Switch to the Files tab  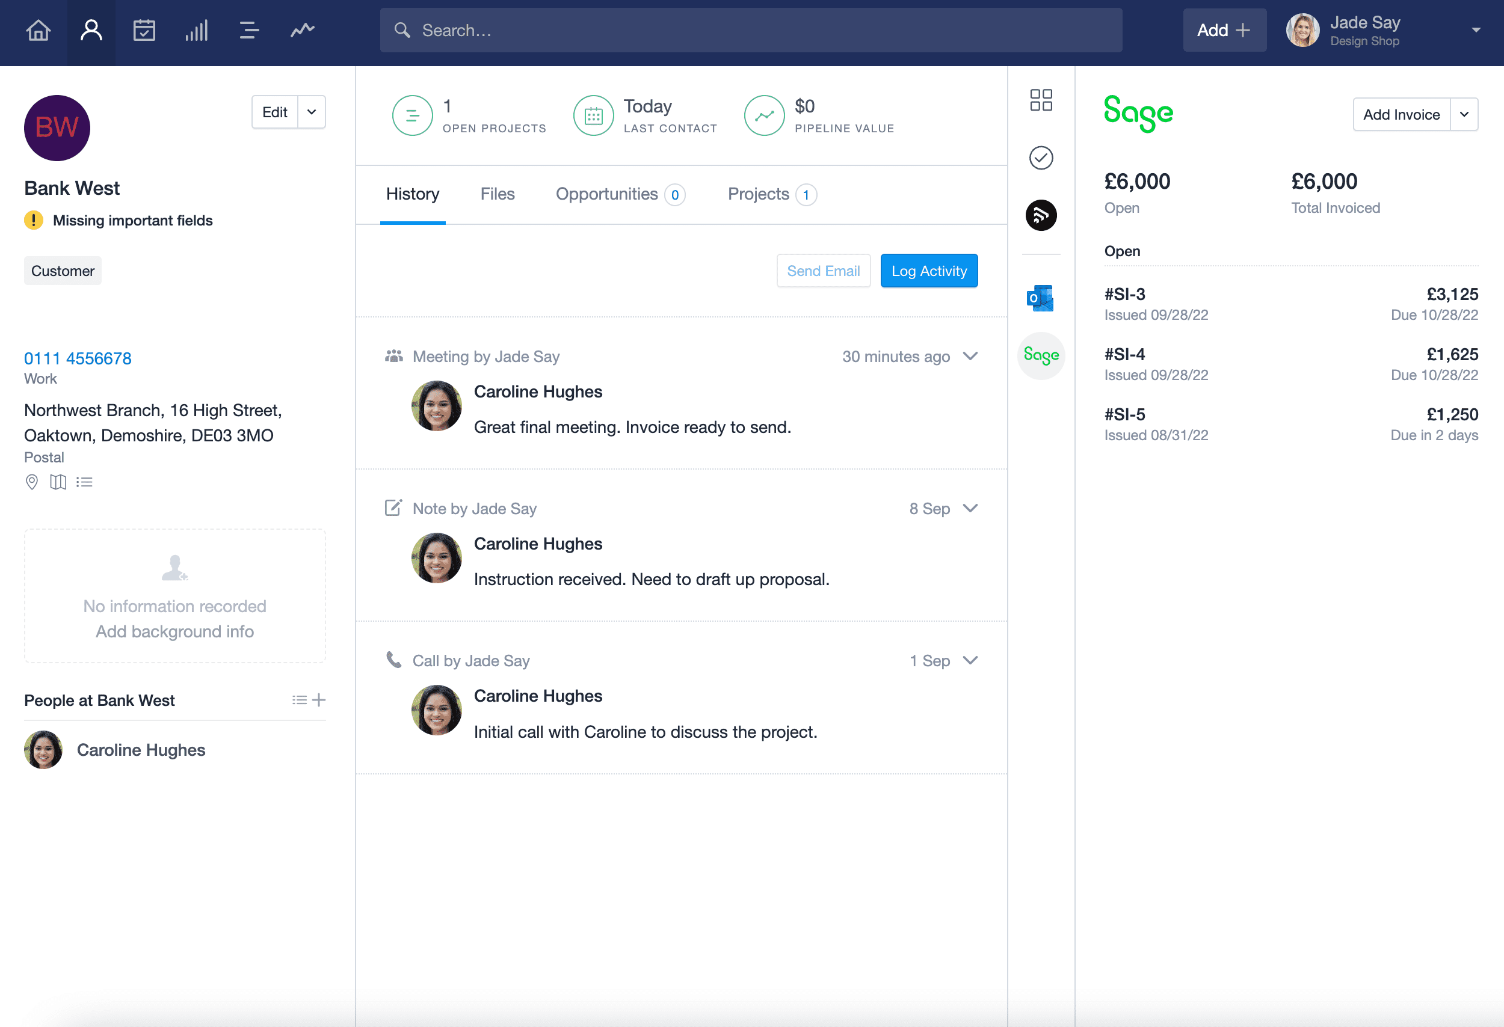[x=497, y=192]
